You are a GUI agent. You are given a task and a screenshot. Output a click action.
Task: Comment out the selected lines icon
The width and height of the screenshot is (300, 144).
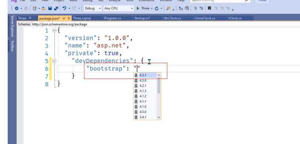[195, 8]
